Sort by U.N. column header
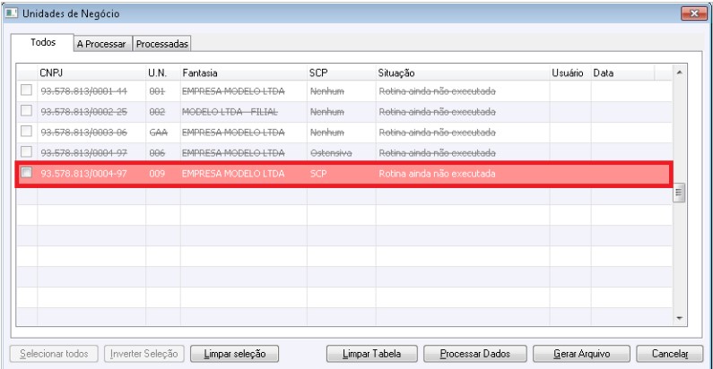713x369 pixels. pos(163,73)
